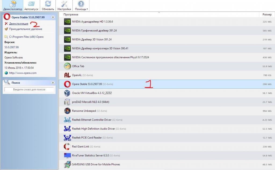Screen dimensions: 275x170
Task: Click the proDAD Mercalli NLE icon
Action: click(x=67, y=102)
